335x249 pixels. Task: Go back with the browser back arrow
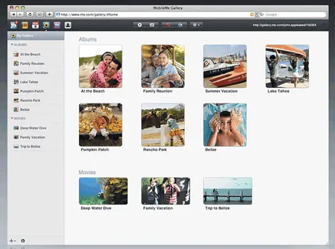[13, 15]
